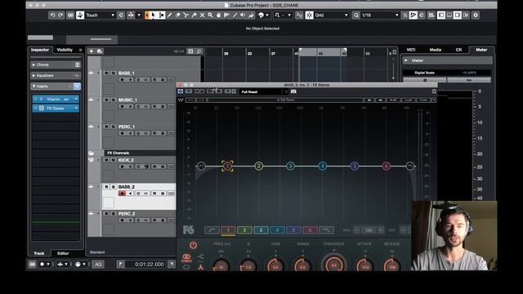
Task: Enable the low-pass band button
Action: pos(326,230)
